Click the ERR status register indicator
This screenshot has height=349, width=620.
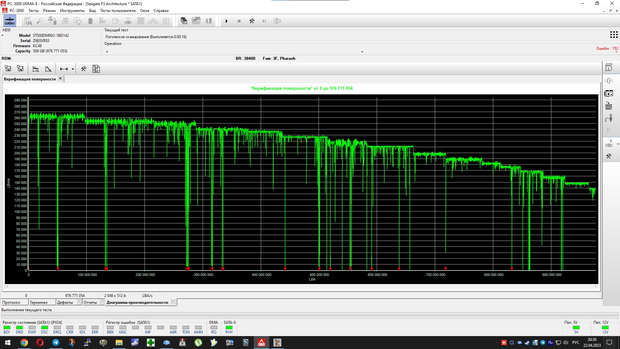click(95, 328)
